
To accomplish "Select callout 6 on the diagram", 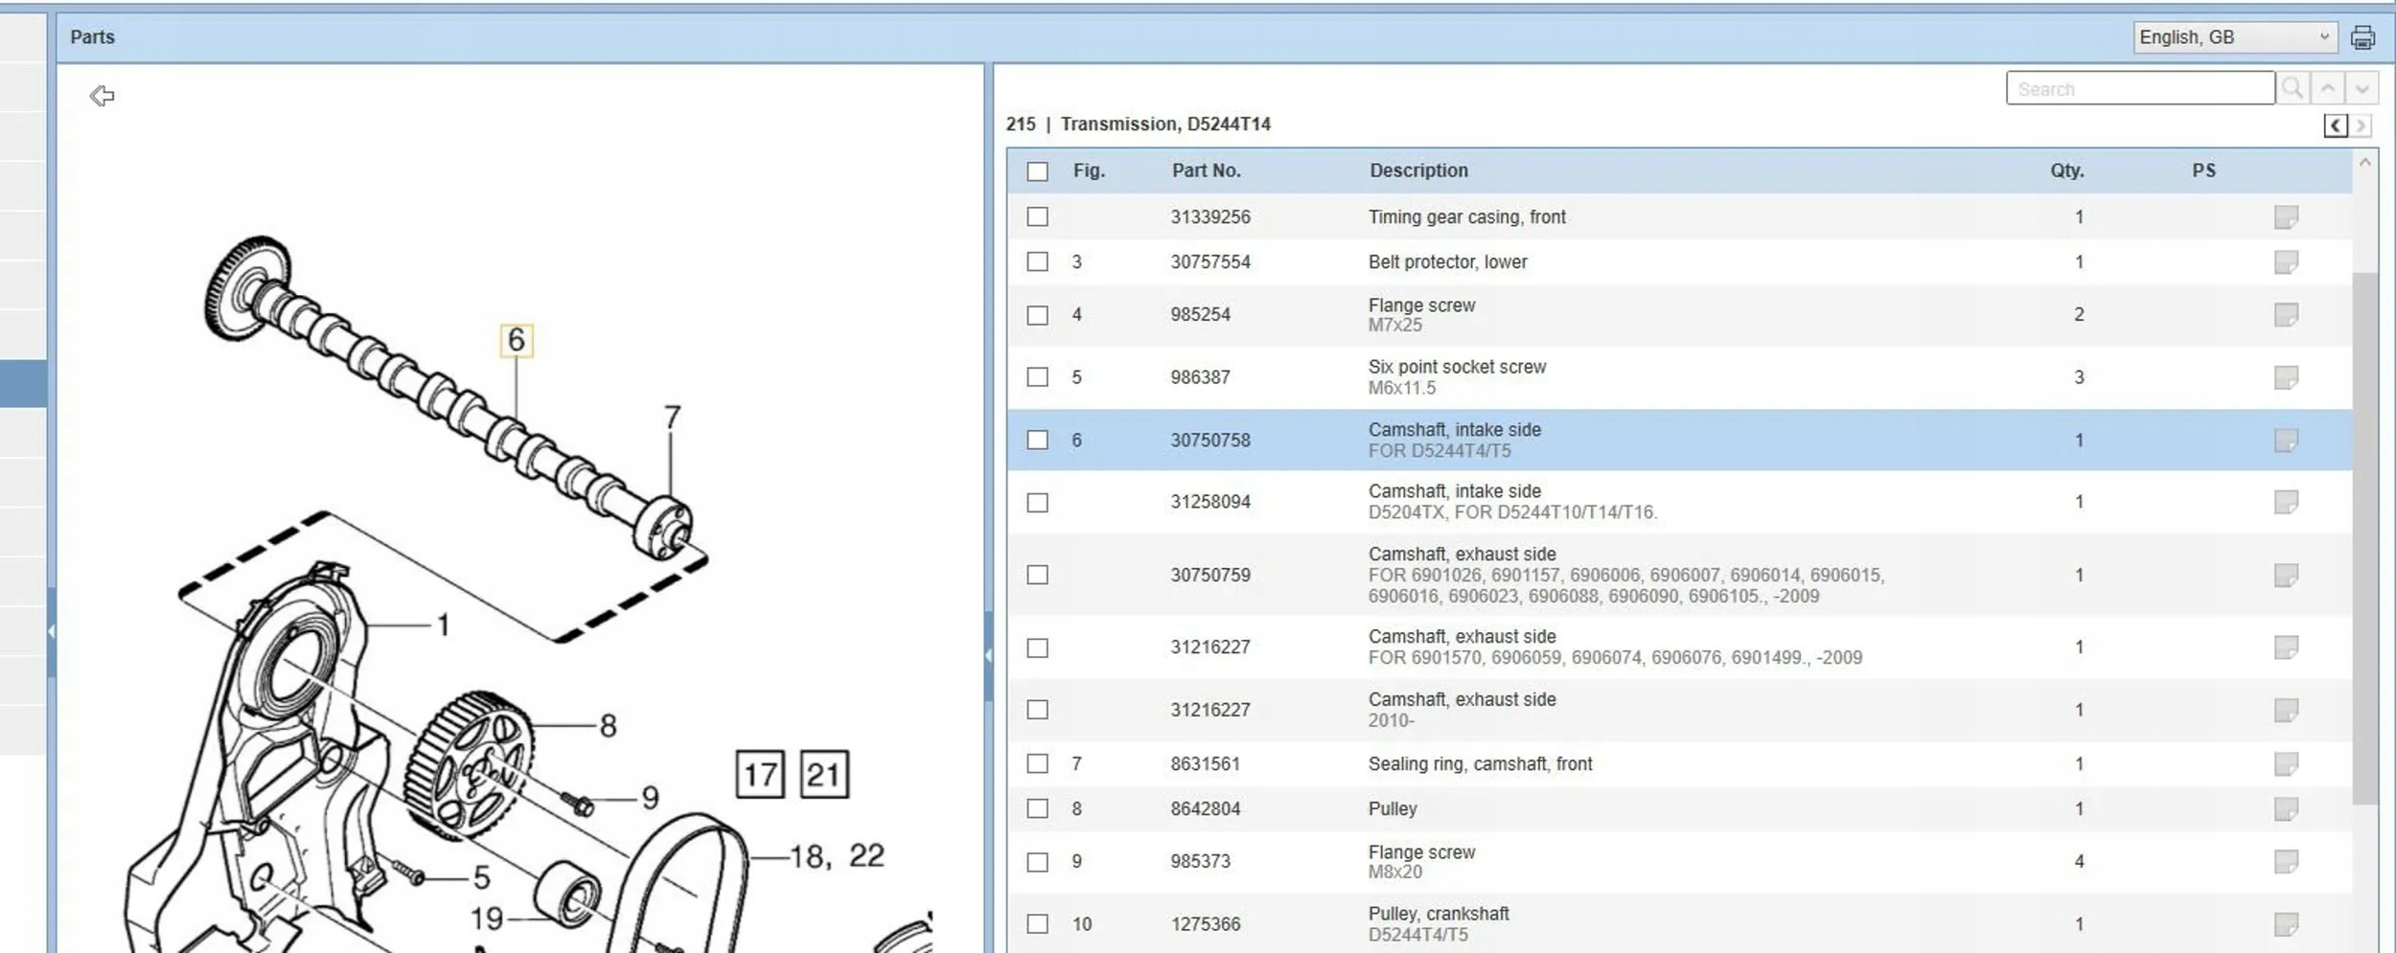I will 517,340.
